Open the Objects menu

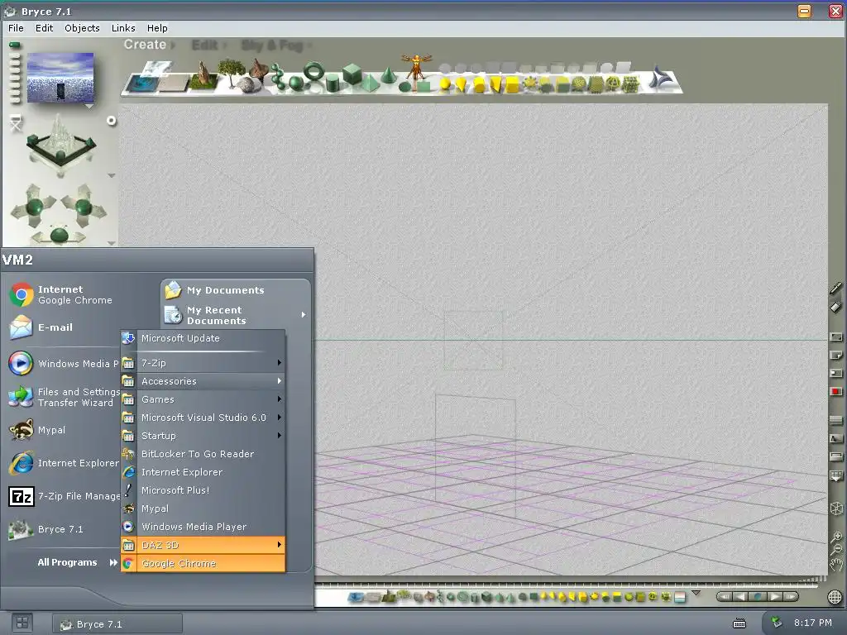click(x=82, y=28)
